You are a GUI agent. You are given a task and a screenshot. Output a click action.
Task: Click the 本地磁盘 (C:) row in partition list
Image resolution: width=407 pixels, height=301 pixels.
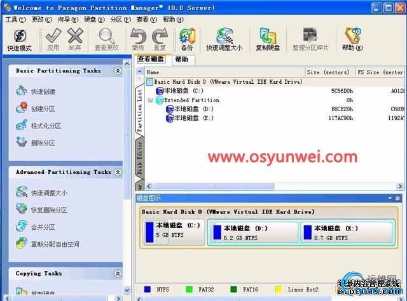click(275, 91)
